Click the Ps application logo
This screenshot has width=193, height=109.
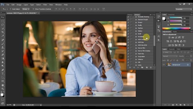click(2, 5)
